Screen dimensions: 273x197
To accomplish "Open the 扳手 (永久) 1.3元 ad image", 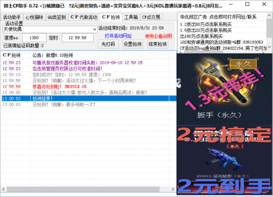I will (224, 89).
